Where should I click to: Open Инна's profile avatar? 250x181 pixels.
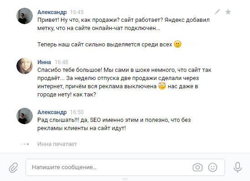25,66
